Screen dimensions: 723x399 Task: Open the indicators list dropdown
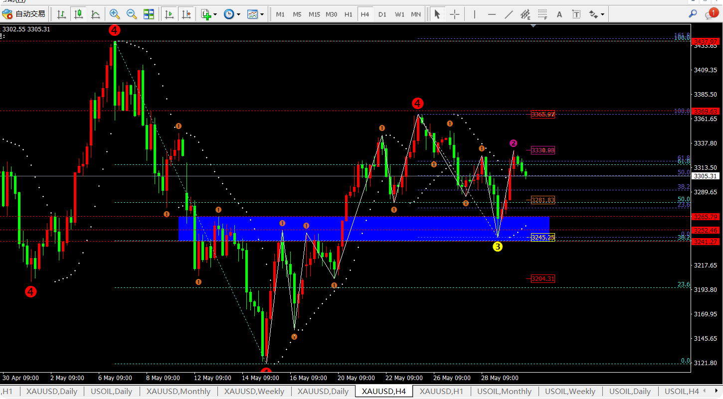tap(209, 14)
